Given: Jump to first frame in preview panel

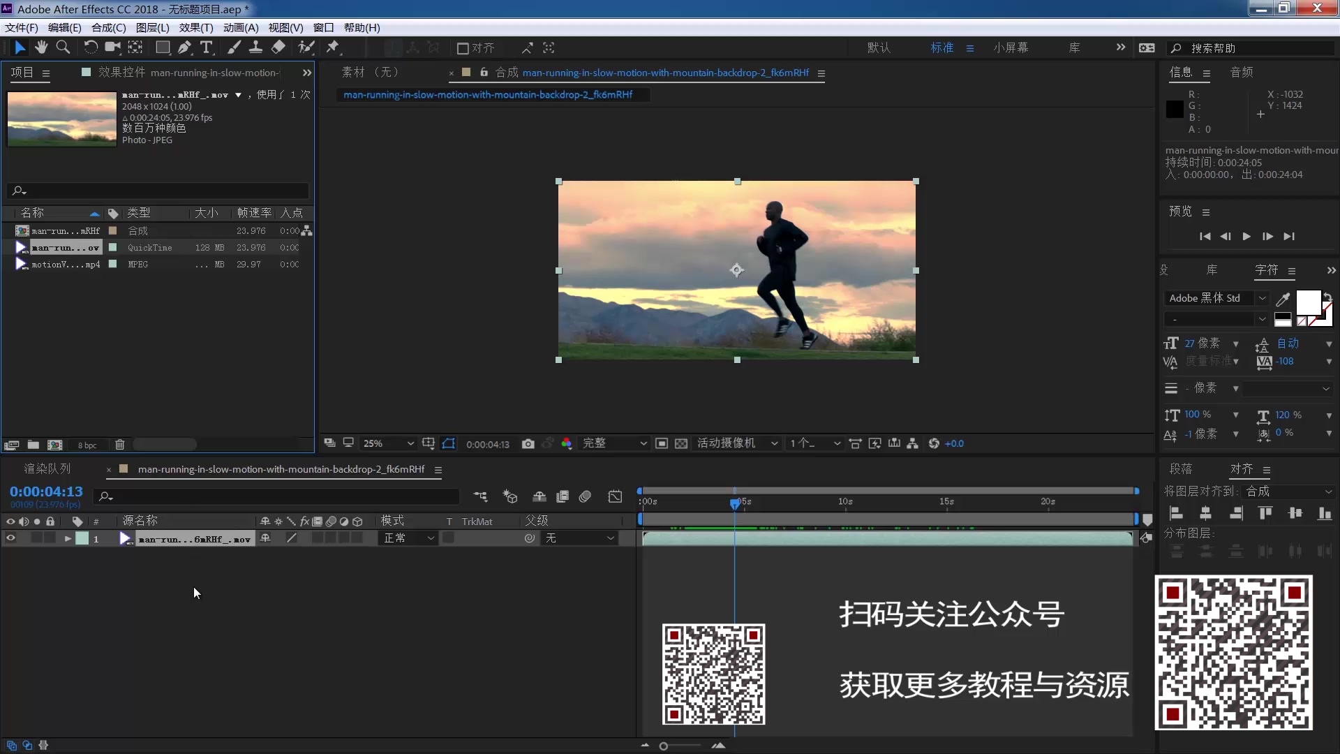Looking at the screenshot, I should [1205, 237].
